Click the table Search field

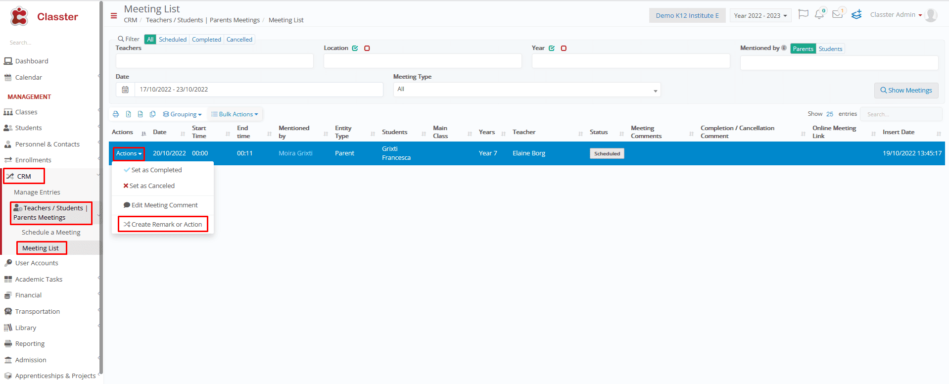point(901,114)
